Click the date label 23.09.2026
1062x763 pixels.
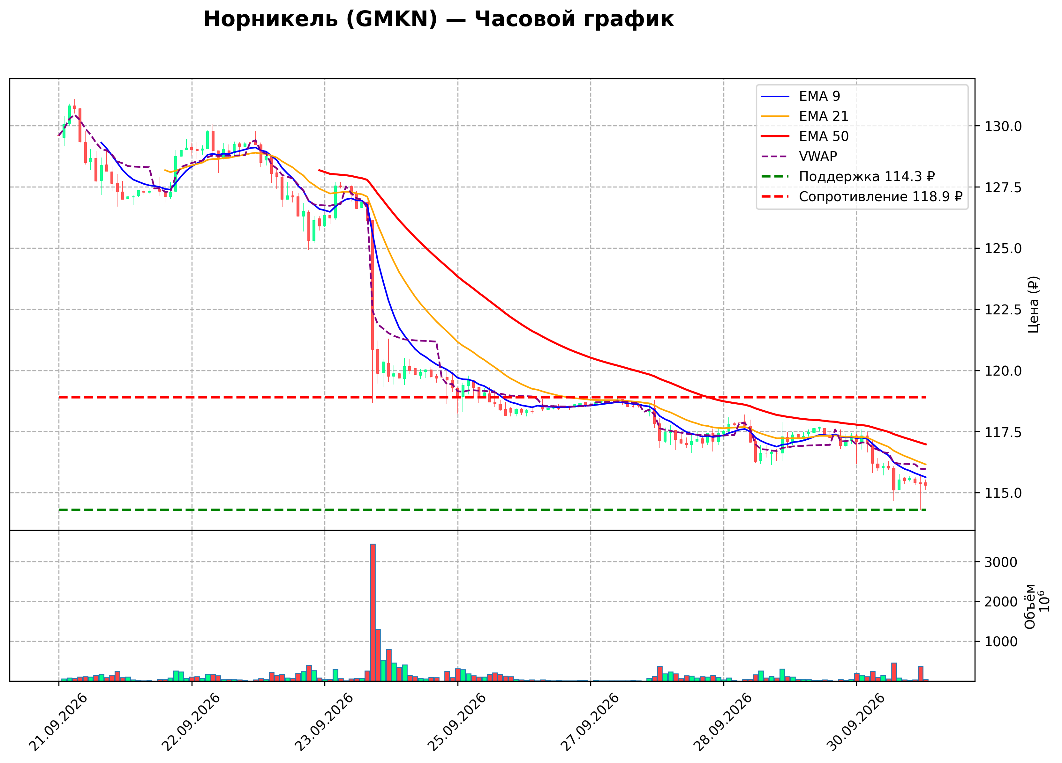[325, 722]
